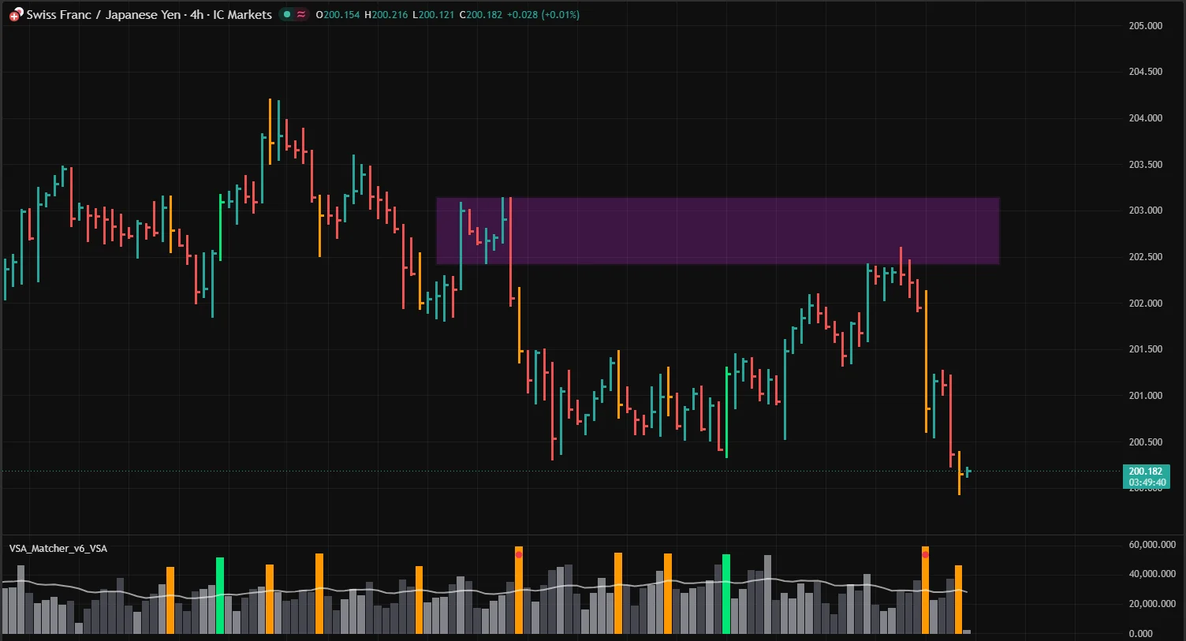Image resolution: width=1186 pixels, height=641 pixels.
Task: Click the 40,000.000 volume scale label
Action: (1152, 574)
